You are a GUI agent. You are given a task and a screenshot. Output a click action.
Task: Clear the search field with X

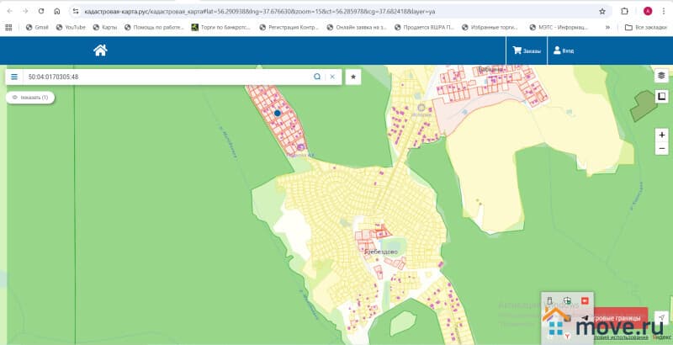332,77
